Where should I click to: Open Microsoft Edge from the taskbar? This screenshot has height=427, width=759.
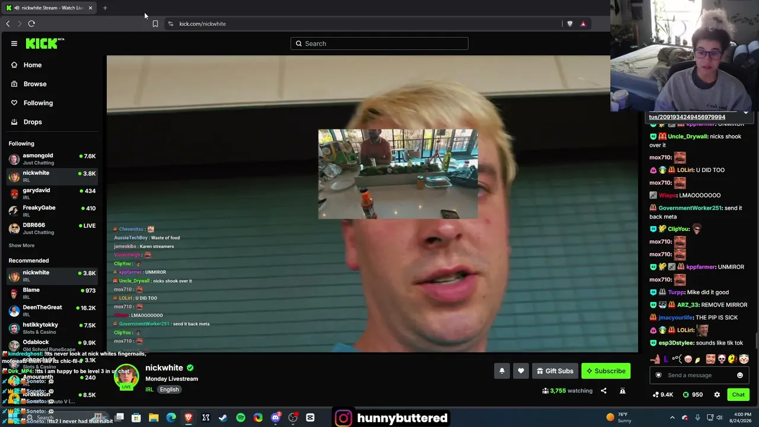pos(171,418)
